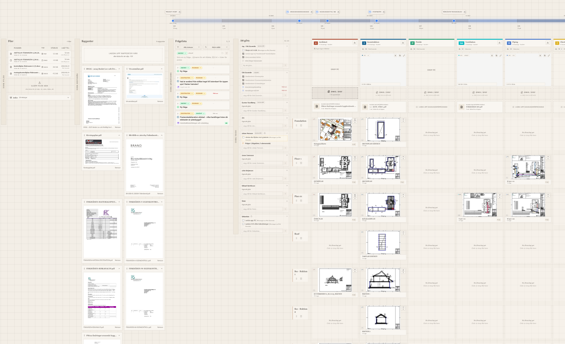This screenshot has width=565, height=344.
Task: Check the 'Skapa en k-dok' todo checkbox
Action: click(243, 50)
